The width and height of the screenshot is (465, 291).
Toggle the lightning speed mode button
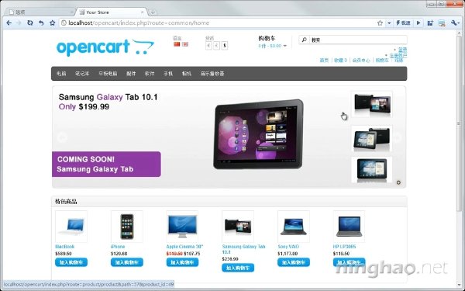click(x=403, y=23)
